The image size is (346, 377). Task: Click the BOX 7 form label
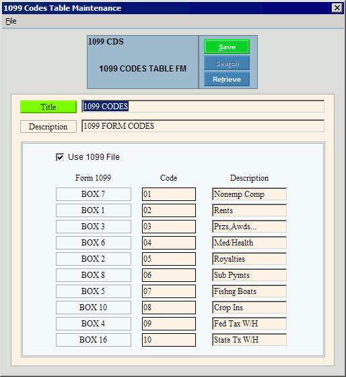94,194
